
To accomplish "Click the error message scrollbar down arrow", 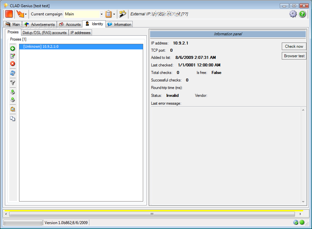I will click(x=303, y=202).
